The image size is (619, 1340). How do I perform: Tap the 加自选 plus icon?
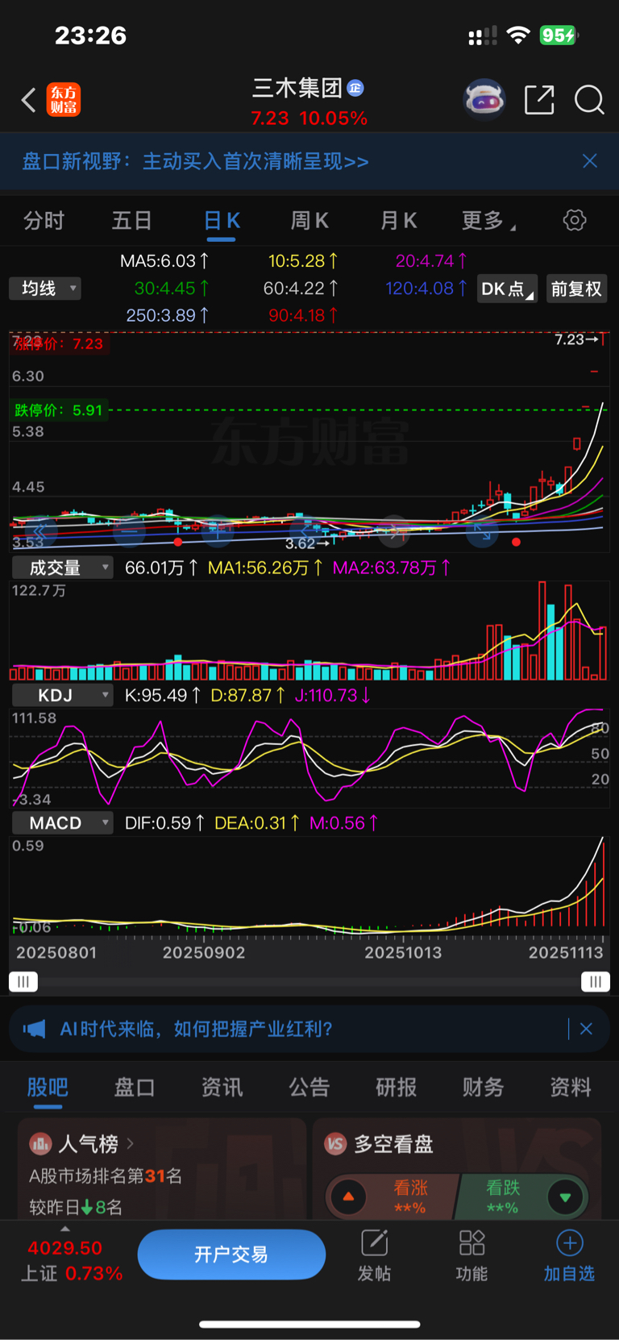569,1243
